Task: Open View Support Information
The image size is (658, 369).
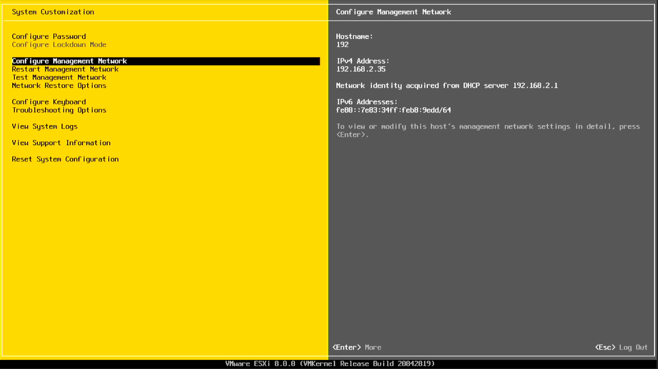Action: (x=61, y=143)
